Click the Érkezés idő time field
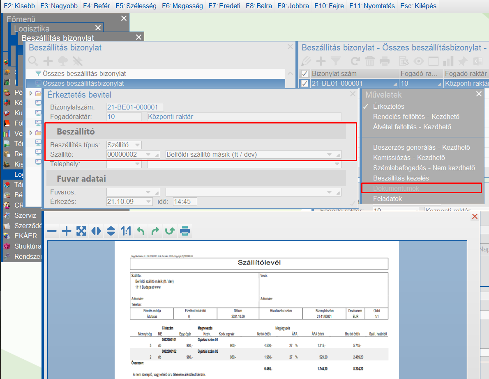The height and width of the screenshot is (379, 489). (x=185, y=202)
